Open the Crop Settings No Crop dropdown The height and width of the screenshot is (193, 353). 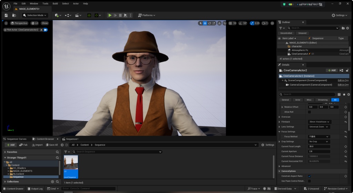(319, 142)
